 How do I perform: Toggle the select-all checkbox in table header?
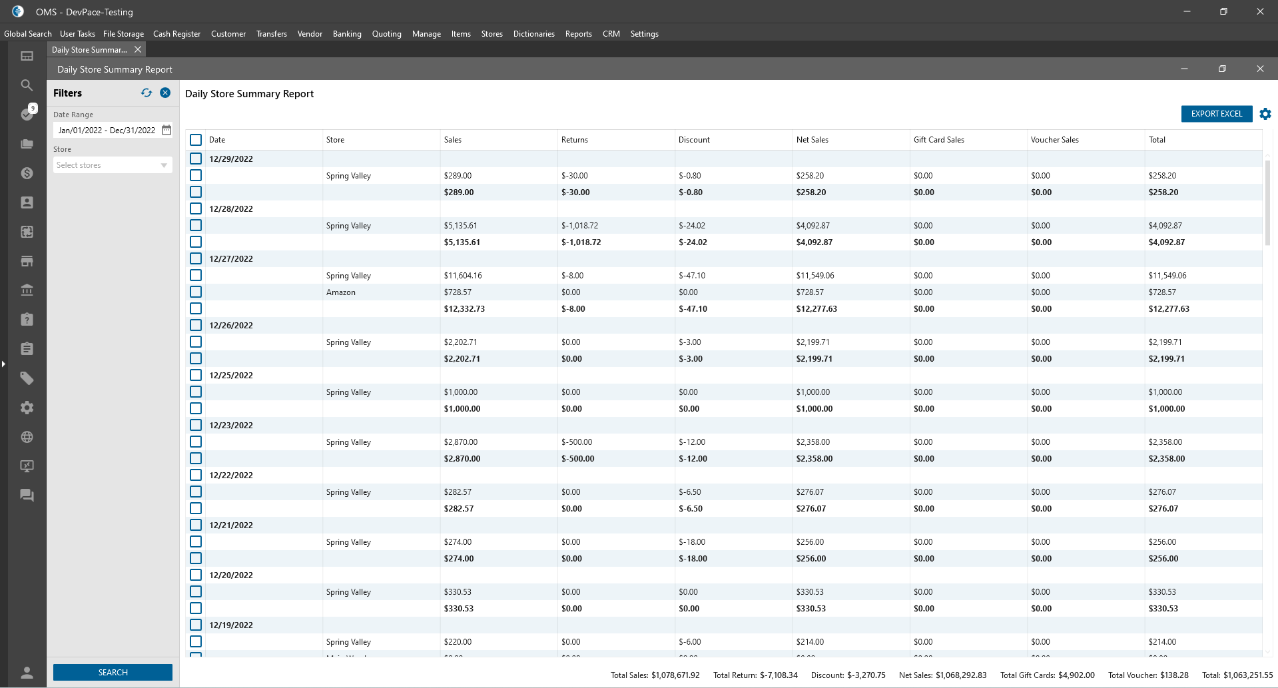(196, 140)
